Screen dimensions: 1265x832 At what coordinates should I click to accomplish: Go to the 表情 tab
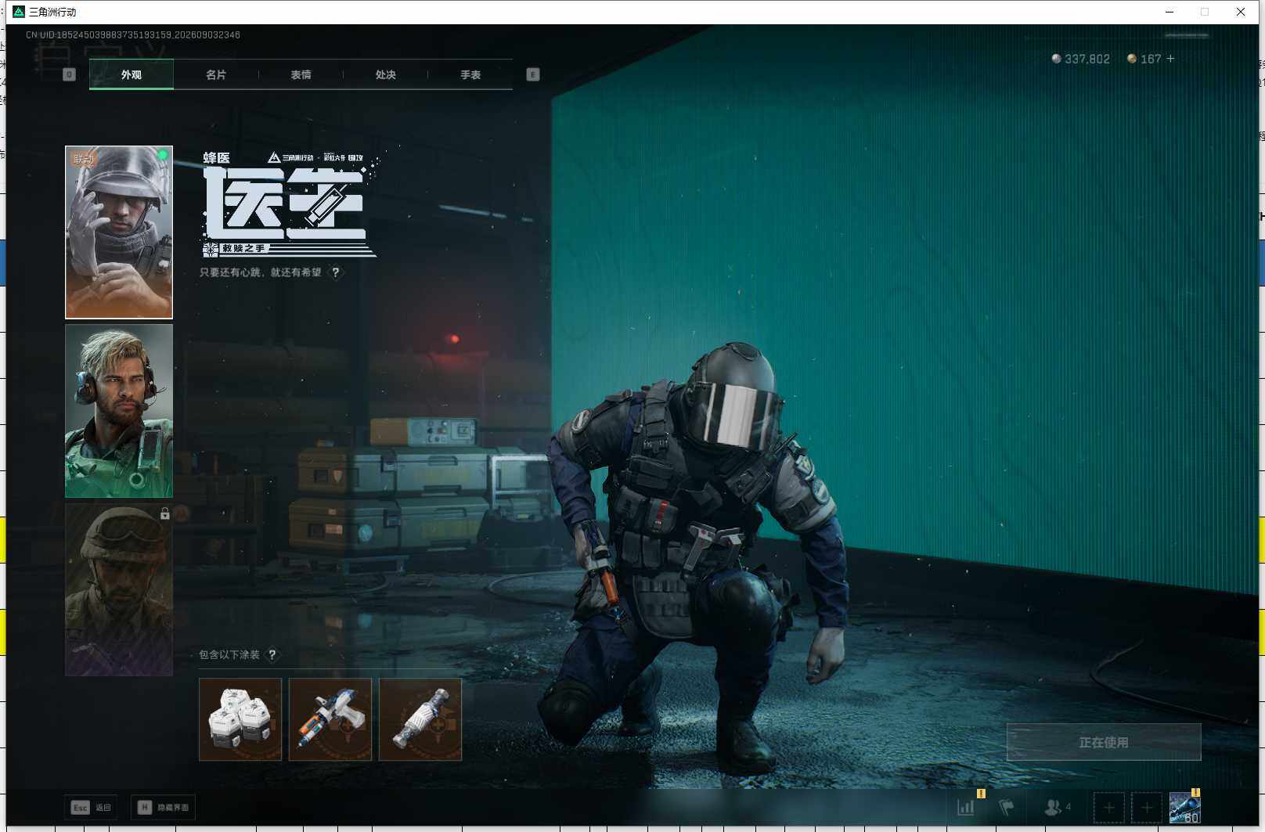point(301,75)
